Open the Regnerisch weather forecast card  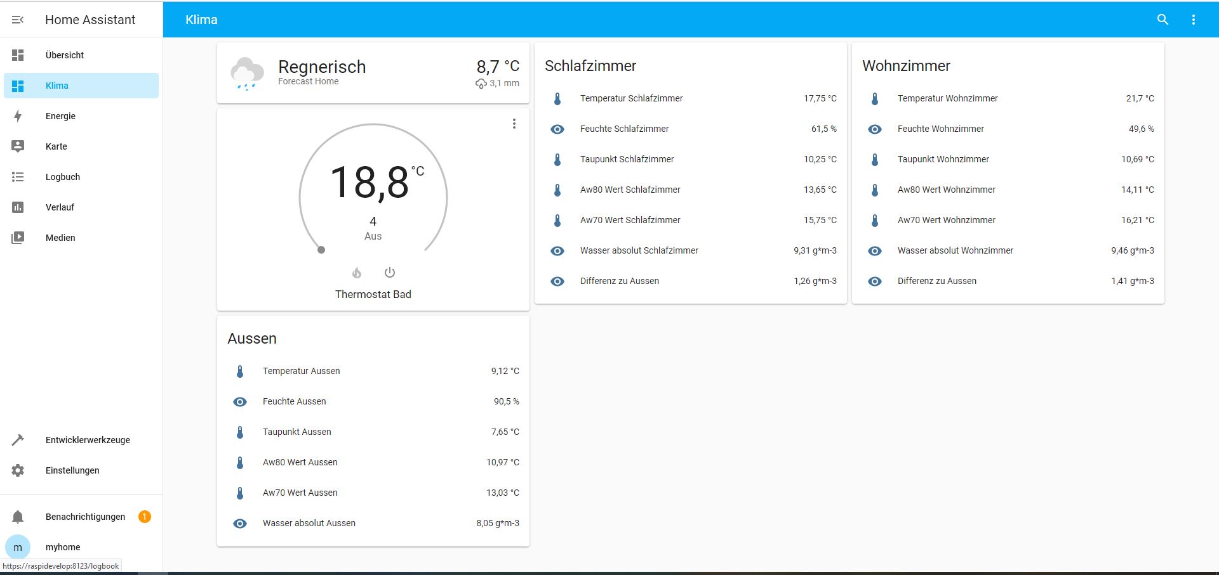click(373, 73)
